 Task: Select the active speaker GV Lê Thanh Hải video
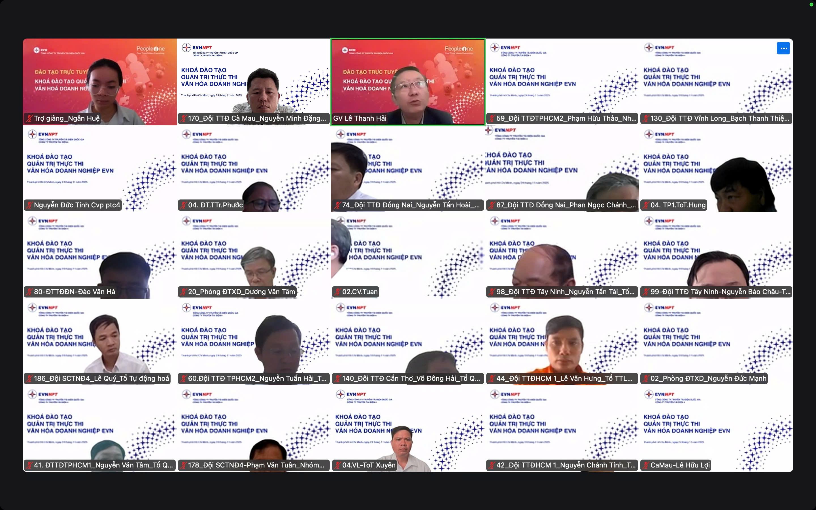[x=408, y=81]
